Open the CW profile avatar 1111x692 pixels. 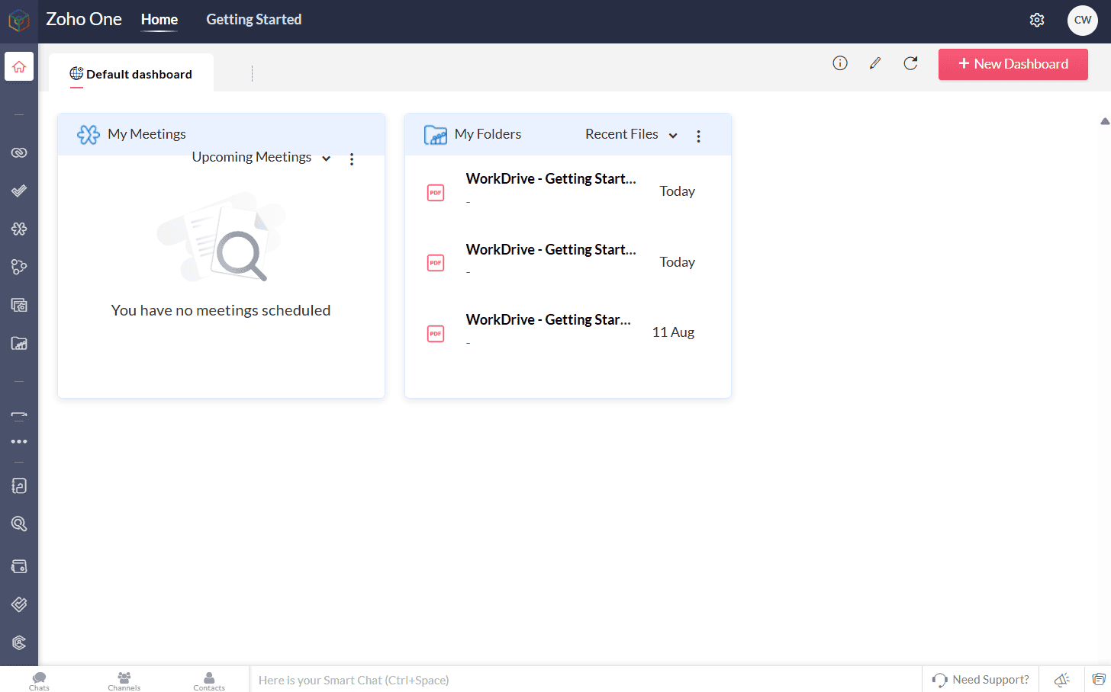(1082, 21)
